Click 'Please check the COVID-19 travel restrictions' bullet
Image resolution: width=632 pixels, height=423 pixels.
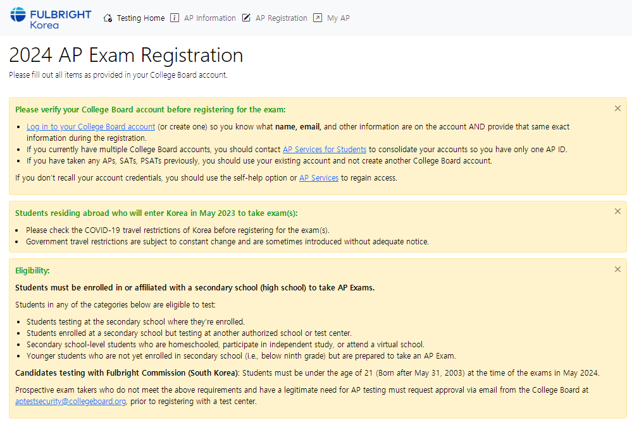pyautogui.click(x=178, y=230)
